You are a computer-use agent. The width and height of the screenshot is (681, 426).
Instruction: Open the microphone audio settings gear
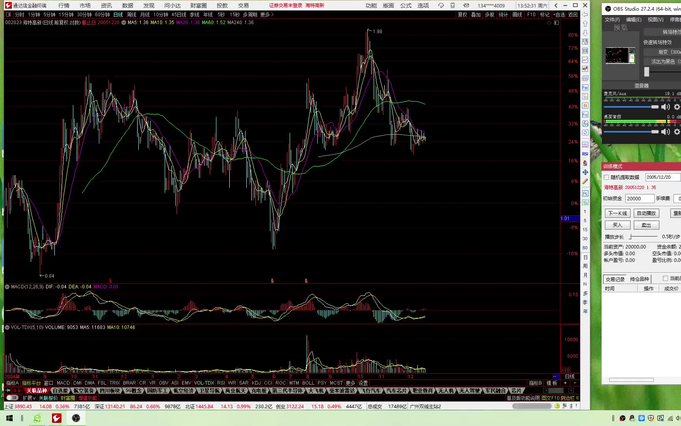click(x=677, y=107)
